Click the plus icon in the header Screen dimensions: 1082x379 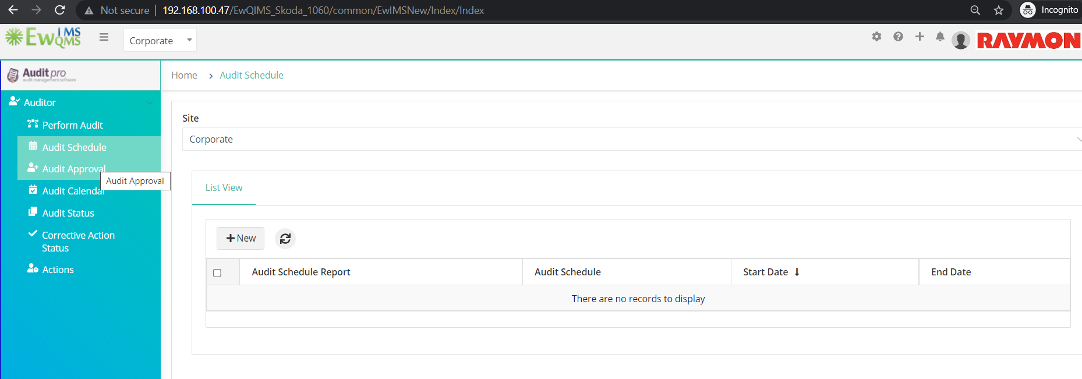(920, 37)
